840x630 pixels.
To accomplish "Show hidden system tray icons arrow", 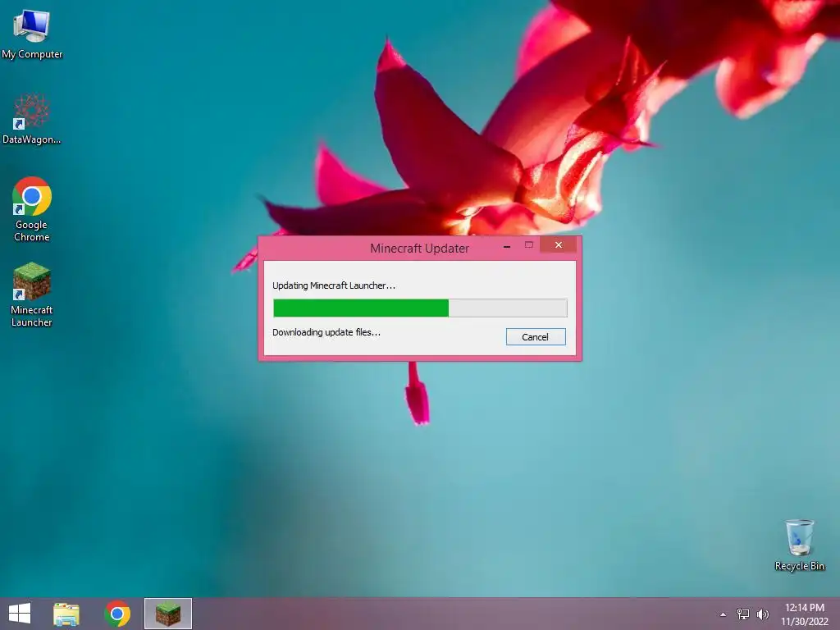I will tap(723, 614).
